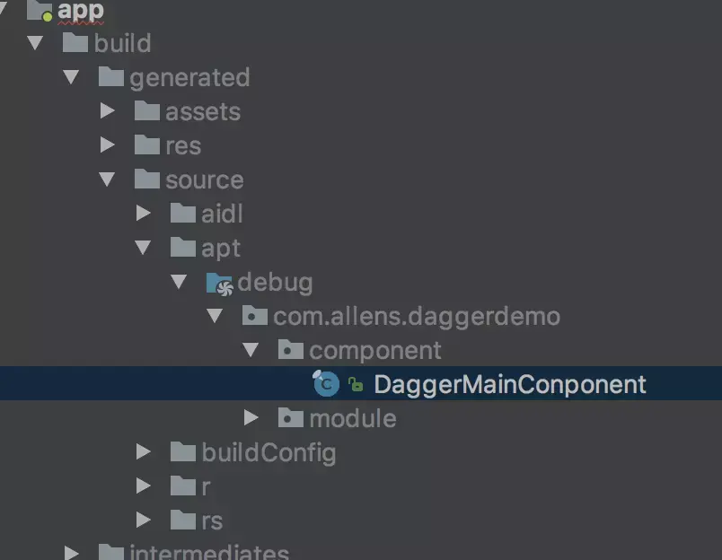Viewport: 722px width, 560px height.
Task: Expand the module package arrow
Action: (x=251, y=417)
